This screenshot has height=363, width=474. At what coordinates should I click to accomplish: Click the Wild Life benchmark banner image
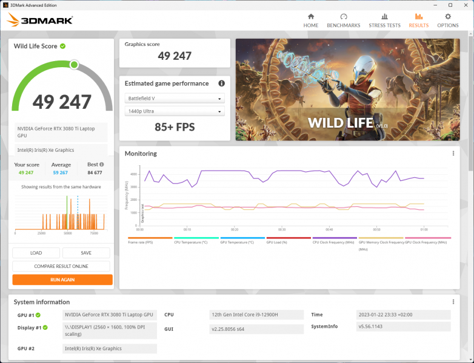pos(348,90)
